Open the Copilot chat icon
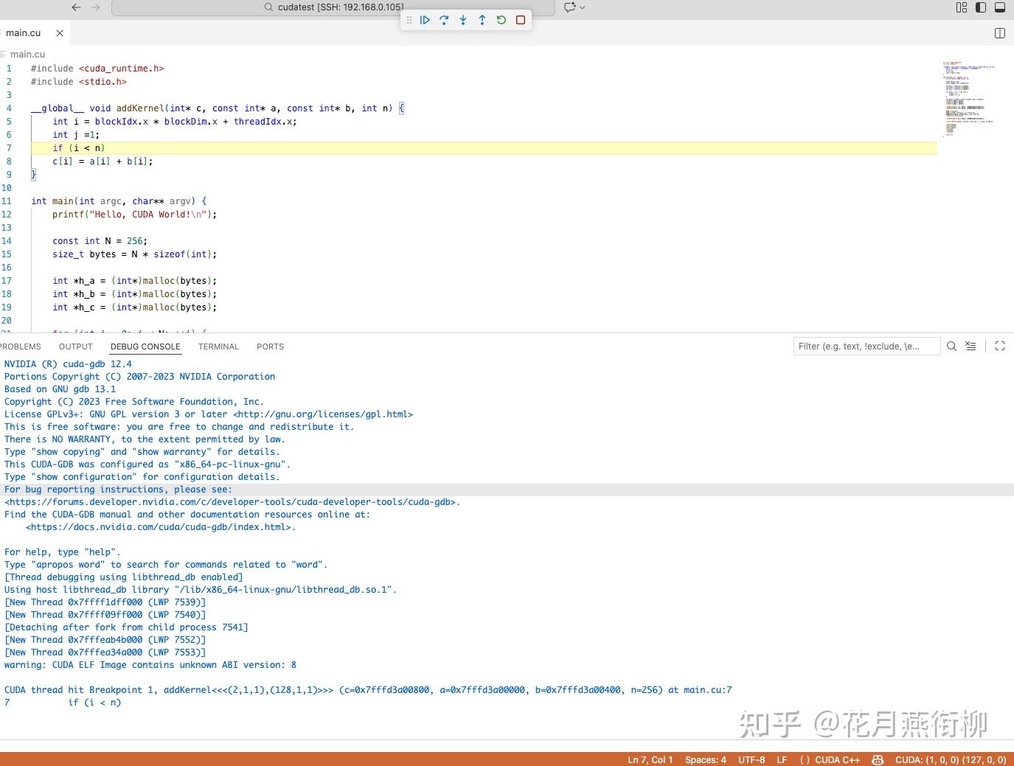Screen dimensions: 1014x766 tap(570, 7)
